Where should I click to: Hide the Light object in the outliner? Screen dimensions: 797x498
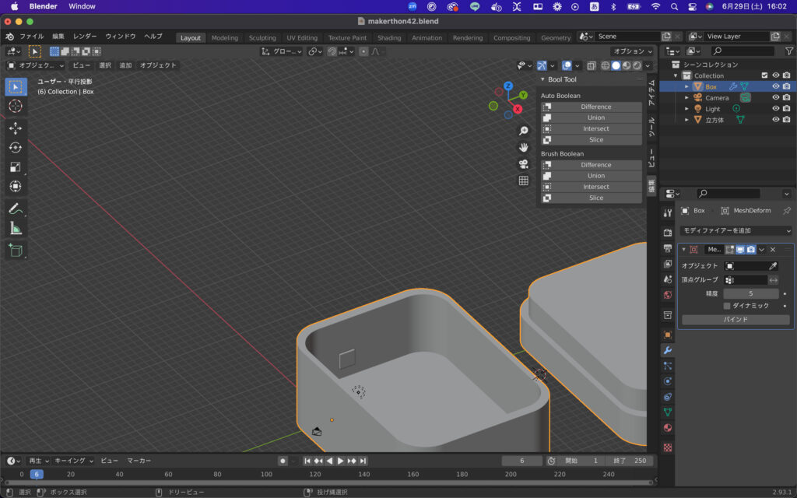tap(774, 108)
